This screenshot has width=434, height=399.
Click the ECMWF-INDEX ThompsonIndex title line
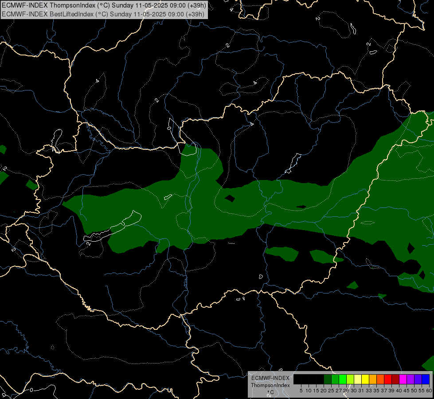click(104, 5)
